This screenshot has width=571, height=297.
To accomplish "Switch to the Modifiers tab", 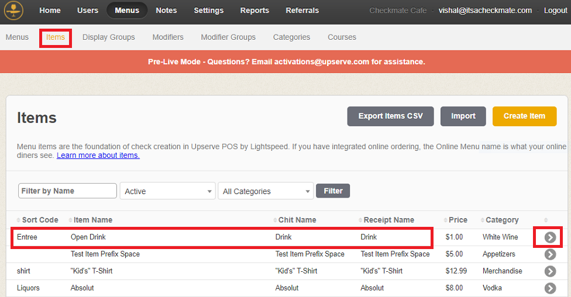I will coord(168,37).
